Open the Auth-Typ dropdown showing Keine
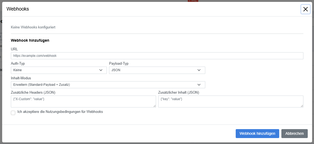314x144 pixels. [x=59, y=70]
